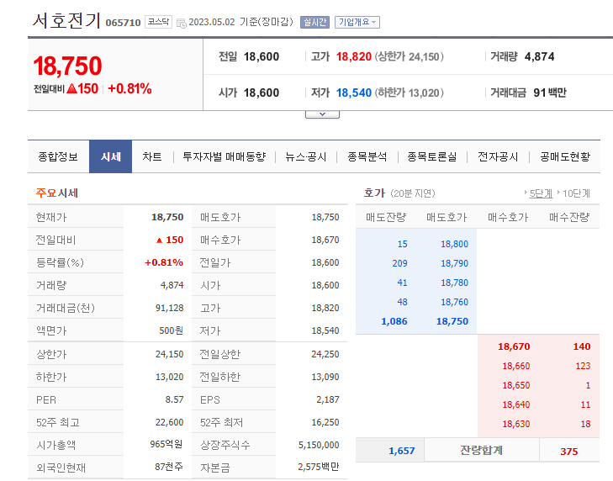Go to the 뉴스·공시 tab
Viewport: 613px width, 481px height.
306,156
